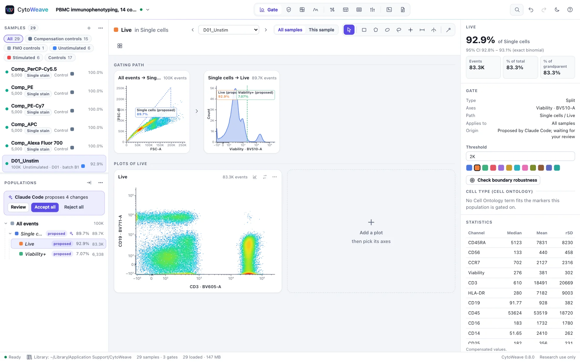This screenshot has width=580, height=362.
Task: Select the polygon gate tool
Action: [x=376, y=30]
